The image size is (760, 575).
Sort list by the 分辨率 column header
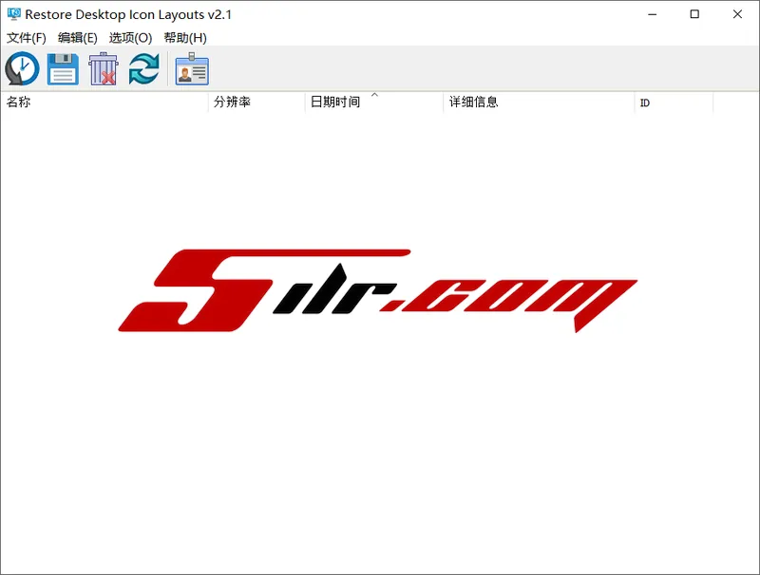pos(256,102)
